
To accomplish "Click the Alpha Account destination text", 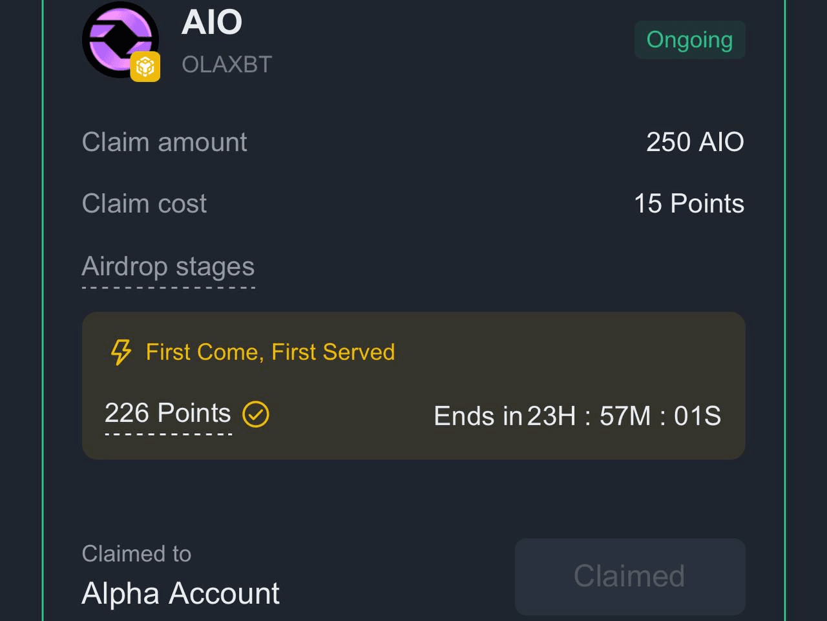I will (x=181, y=593).
